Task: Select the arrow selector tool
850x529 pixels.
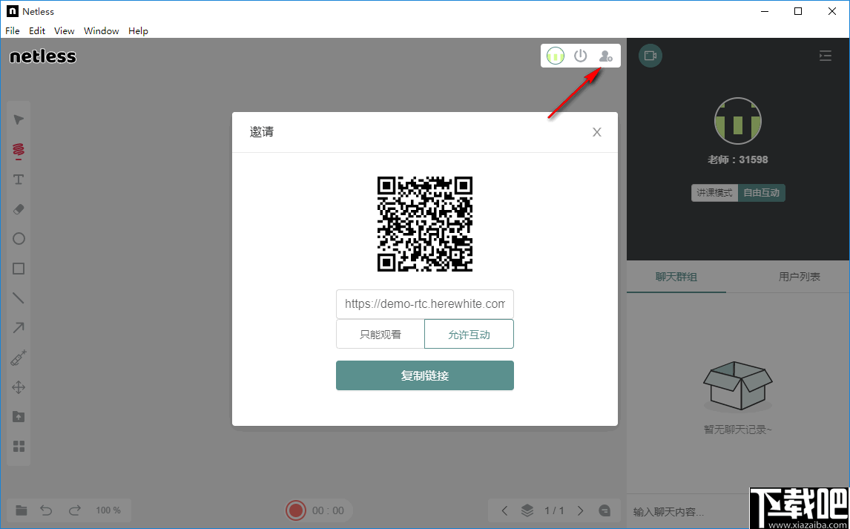Action: (19, 119)
